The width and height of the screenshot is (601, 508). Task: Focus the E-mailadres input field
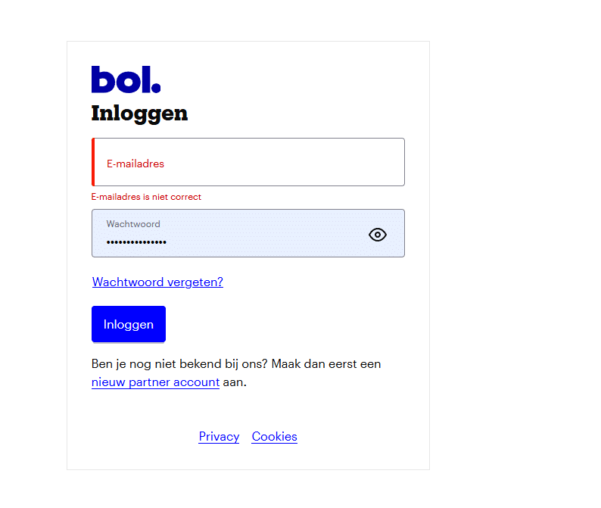click(x=248, y=162)
